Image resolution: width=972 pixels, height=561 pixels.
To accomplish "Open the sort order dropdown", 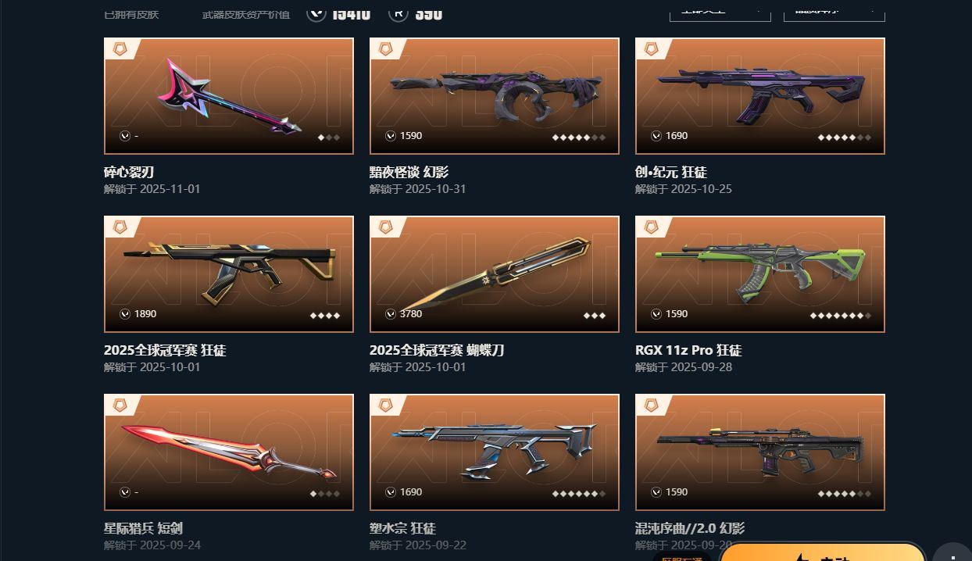I will pyautogui.click(x=834, y=11).
